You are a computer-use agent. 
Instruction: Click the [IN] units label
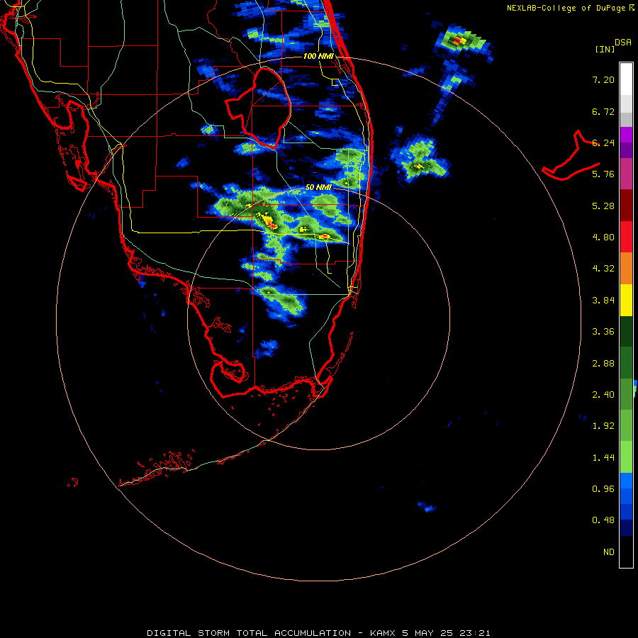[605, 49]
